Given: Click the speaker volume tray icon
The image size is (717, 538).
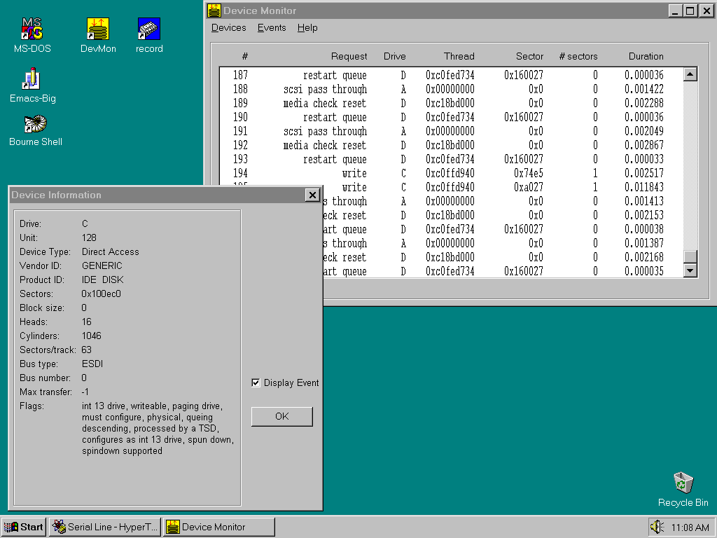Looking at the screenshot, I should click(657, 527).
